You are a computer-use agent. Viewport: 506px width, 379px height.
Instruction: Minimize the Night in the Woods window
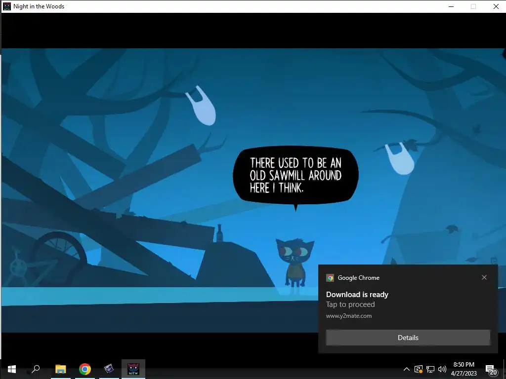(451, 6)
